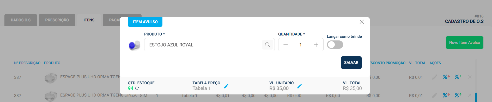Open the Prescrição tab

57,20
